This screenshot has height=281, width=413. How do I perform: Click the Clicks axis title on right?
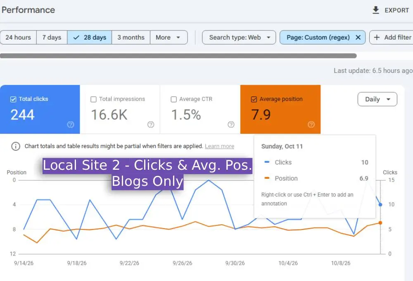tap(390, 173)
